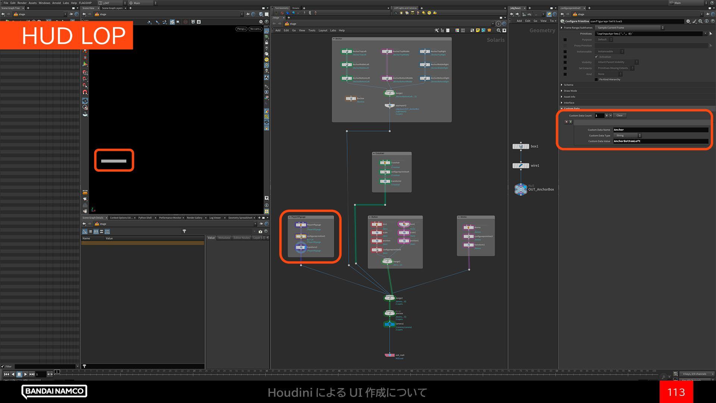The image size is (716, 403).
Task: Open the Layout menu in network editor
Action: coord(323,31)
